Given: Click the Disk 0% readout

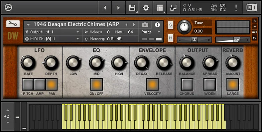Looking at the screenshot, I should pyautogui.click(x=218, y=10).
